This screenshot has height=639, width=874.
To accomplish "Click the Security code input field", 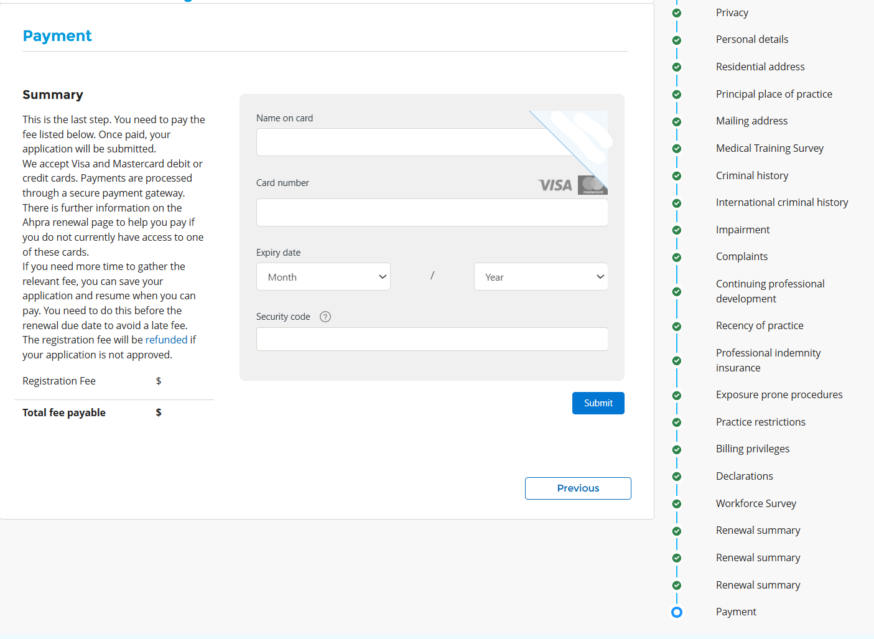I will coord(432,339).
